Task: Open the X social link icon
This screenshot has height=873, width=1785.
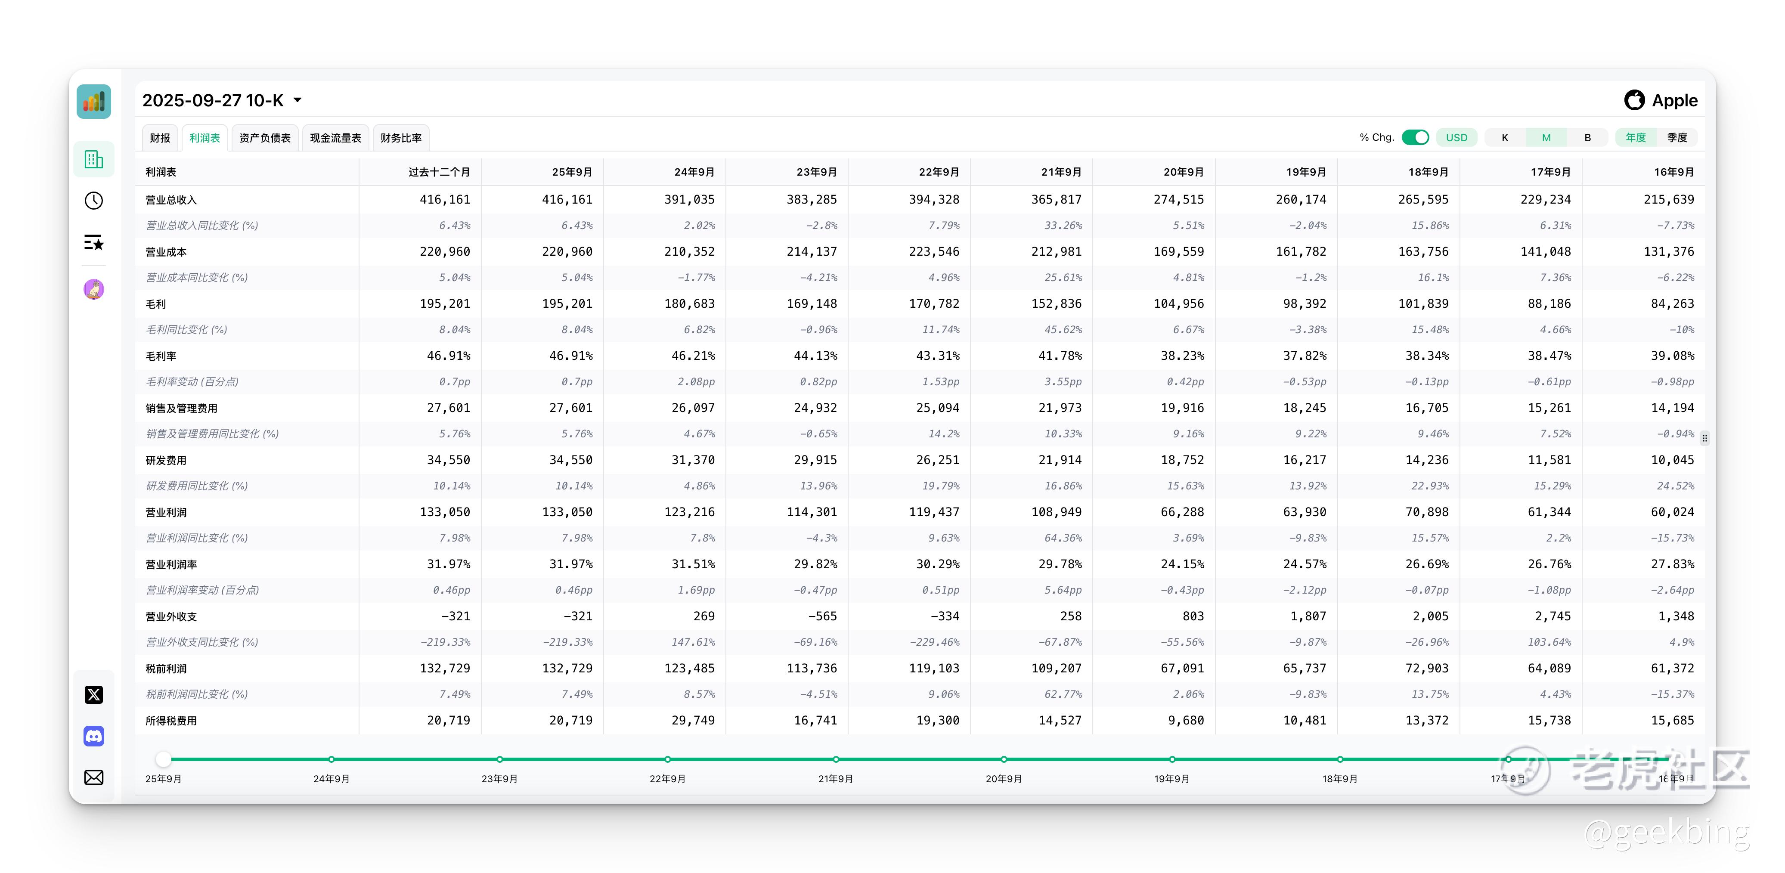Action: 93,695
